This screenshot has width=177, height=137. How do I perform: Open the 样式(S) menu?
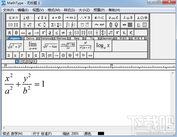click(69, 10)
